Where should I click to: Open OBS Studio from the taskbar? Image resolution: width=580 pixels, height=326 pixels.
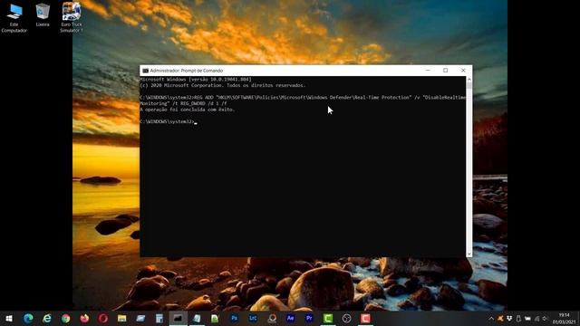coord(346,318)
